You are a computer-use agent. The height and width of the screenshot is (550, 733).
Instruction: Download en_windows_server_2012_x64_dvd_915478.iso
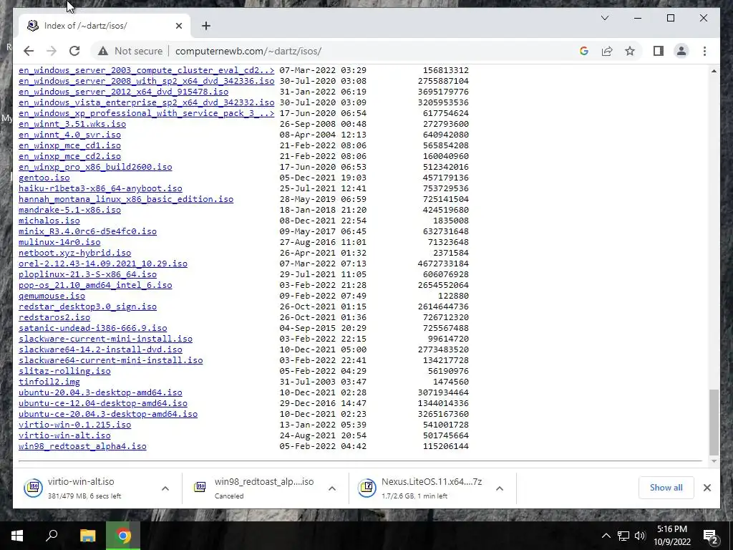123,92
